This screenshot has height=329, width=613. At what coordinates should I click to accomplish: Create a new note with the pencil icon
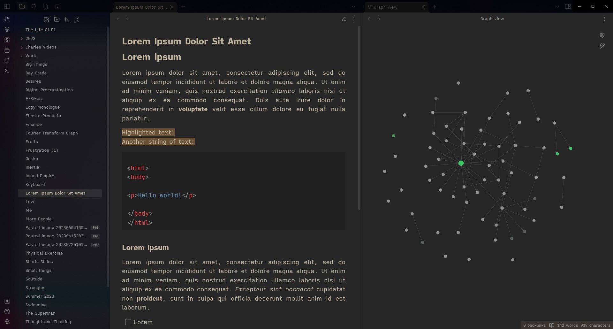[x=46, y=19]
